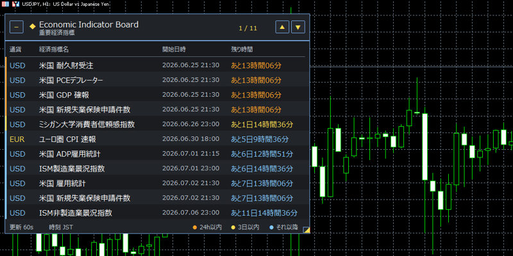Viewport: 513px width, 256px height.
Task: Select the 米国 耐久財受注 row
Action: (157, 65)
